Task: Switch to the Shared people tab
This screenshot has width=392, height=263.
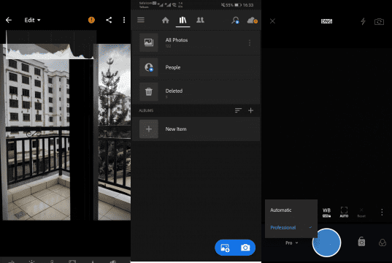Action: click(200, 20)
